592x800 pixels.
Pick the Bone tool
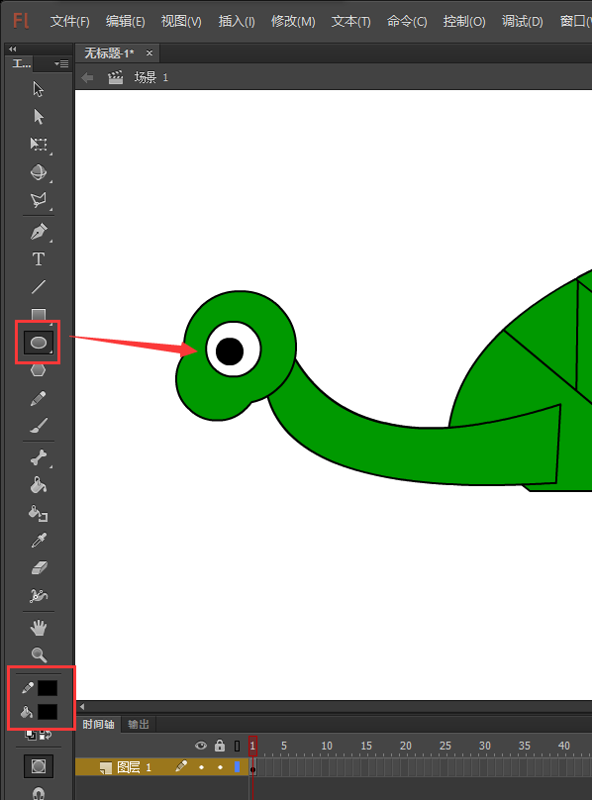(39, 457)
